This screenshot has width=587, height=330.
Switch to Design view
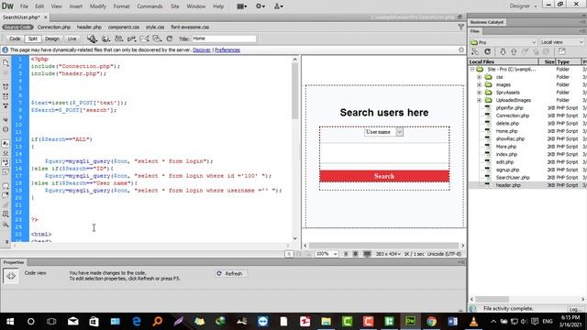[x=52, y=38]
